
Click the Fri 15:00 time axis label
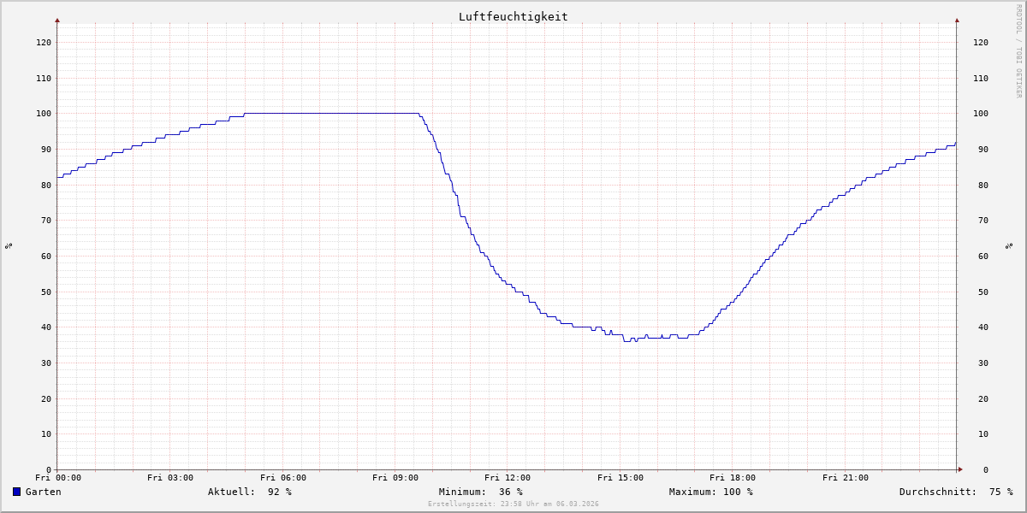click(620, 478)
